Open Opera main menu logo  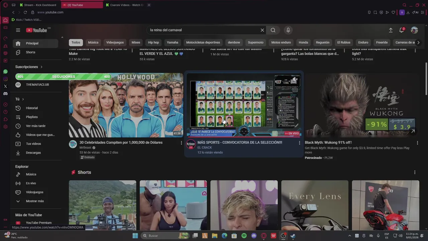pyautogui.click(x=5, y=5)
